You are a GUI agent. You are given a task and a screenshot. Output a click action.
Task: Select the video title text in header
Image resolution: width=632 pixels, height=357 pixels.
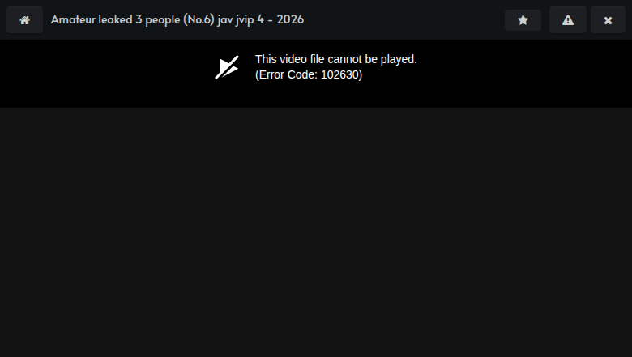[177, 19]
